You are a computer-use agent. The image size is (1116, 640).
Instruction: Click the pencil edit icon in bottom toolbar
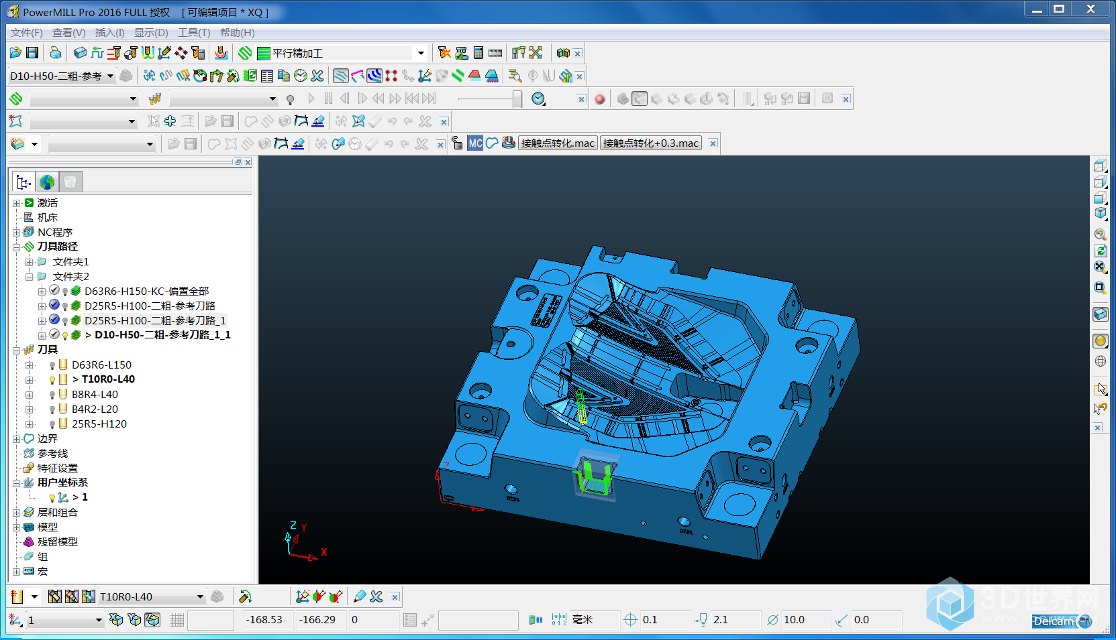tap(360, 596)
